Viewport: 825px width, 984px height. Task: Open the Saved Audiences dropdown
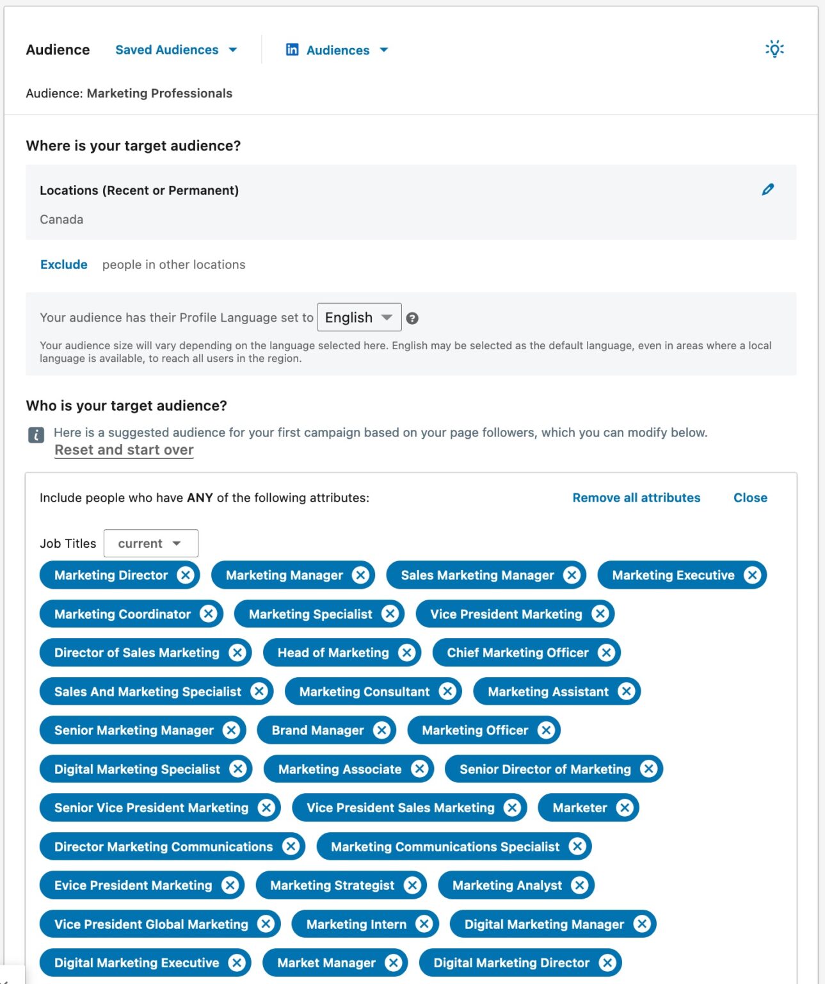[x=175, y=49]
